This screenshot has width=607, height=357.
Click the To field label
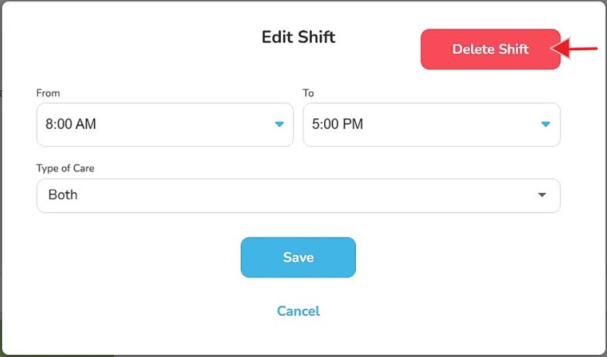pyautogui.click(x=308, y=93)
